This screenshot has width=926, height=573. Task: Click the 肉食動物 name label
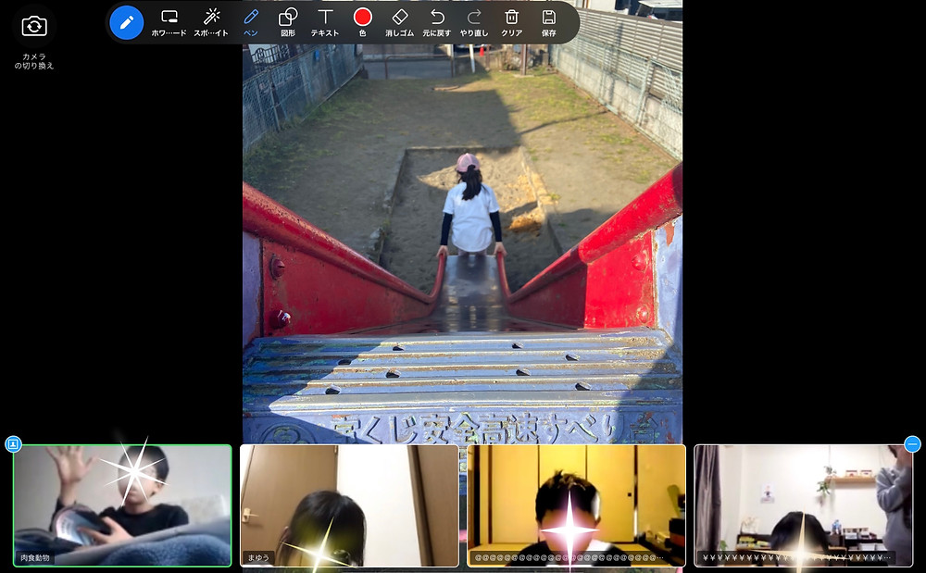pyautogui.click(x=35, y=557)
